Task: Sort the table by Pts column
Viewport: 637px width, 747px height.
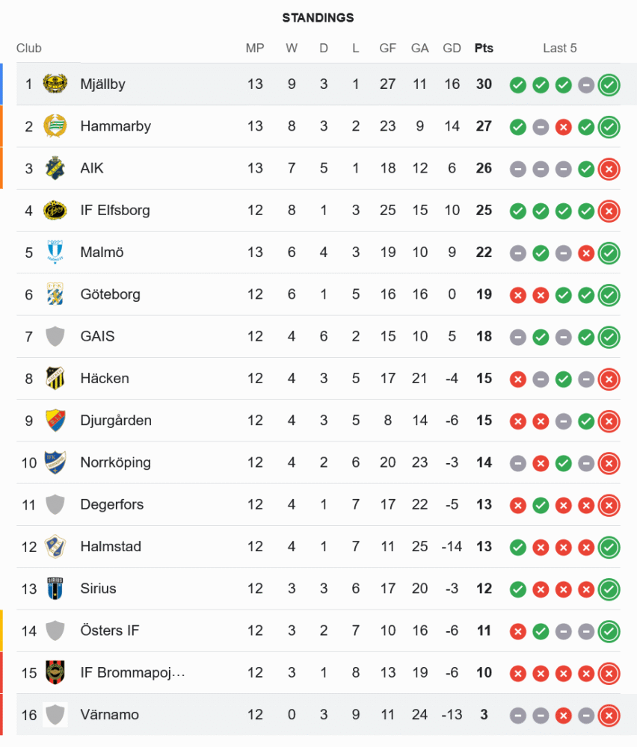Action: click(484, 49)
